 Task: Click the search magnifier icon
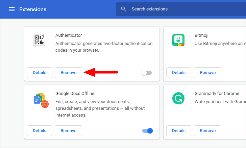tap(123, 9)
